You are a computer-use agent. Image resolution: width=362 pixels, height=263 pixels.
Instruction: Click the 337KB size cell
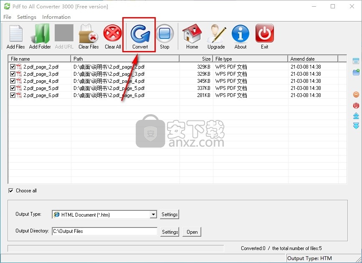[204, 88]
